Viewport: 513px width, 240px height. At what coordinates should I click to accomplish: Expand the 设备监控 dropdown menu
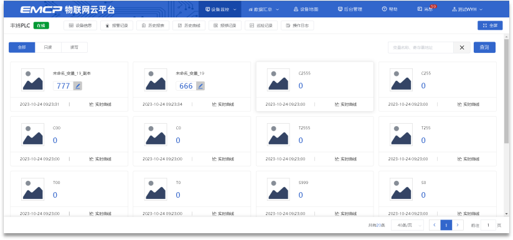[220, 9]
